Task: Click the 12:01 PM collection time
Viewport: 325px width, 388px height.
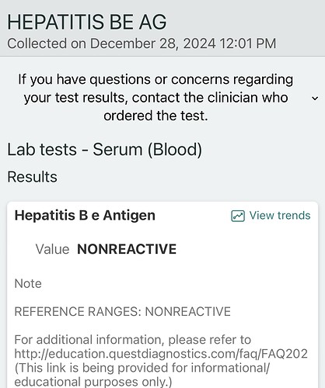Action: tap(248, 43)
